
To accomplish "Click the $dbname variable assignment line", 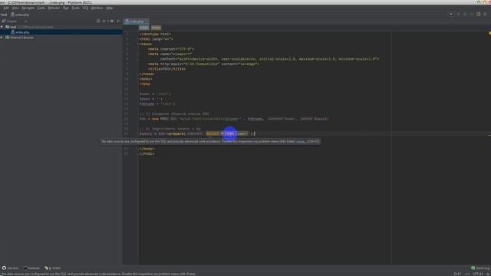I will pos(157,104).
